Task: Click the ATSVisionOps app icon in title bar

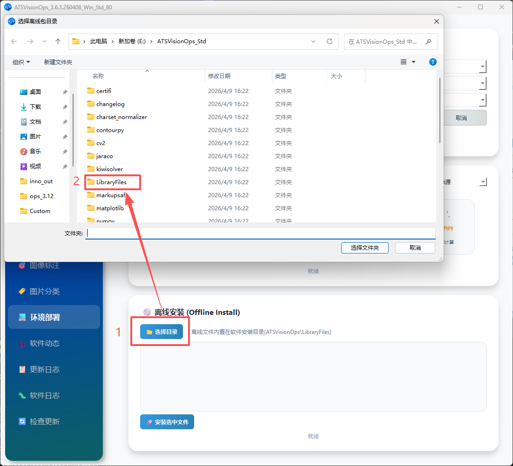Action: click(x=8, y=7)
